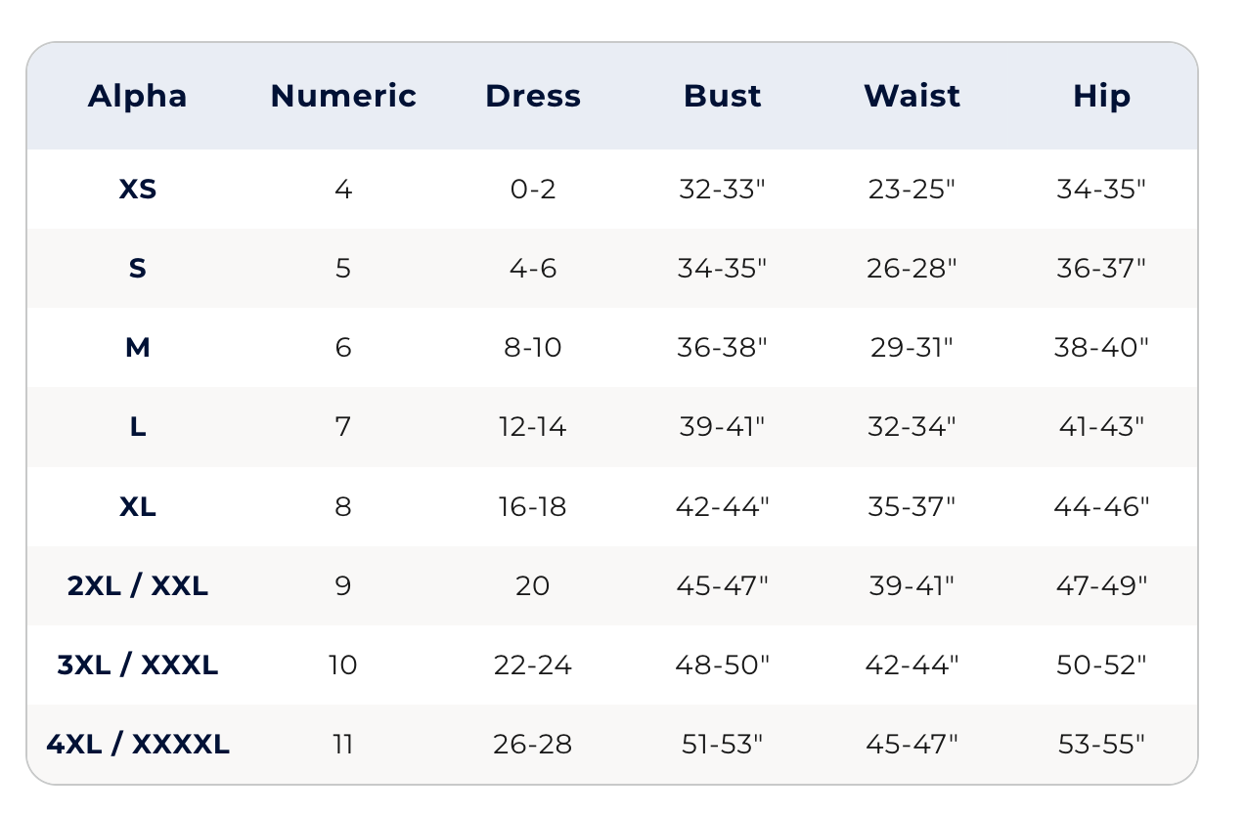The height and width of the screenshot is (815, 1246).
Task: Select the XS size row label
Action: coord(138,189)
